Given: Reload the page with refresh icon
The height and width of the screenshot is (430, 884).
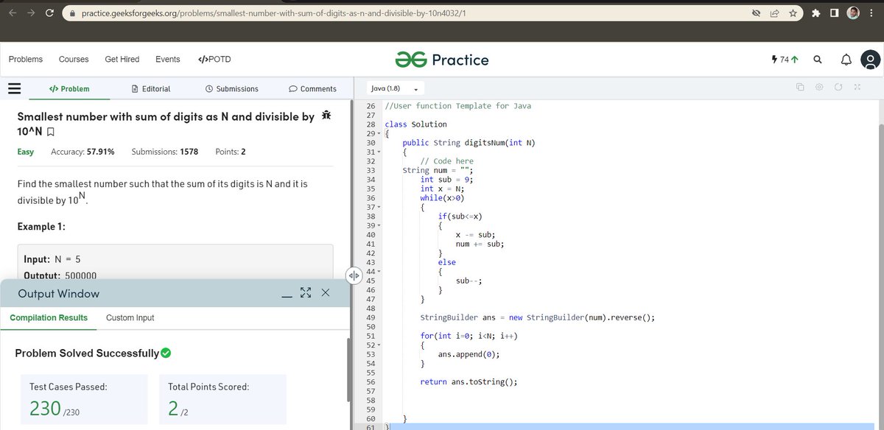Looking at the screenshot, I should tap(49, 13).
